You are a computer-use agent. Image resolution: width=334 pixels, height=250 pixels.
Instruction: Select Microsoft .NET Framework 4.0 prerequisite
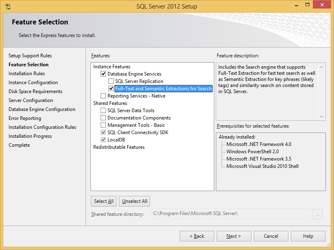tap(259, 144)
